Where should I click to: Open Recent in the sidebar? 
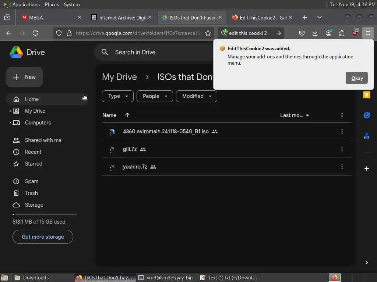[47, 152]
